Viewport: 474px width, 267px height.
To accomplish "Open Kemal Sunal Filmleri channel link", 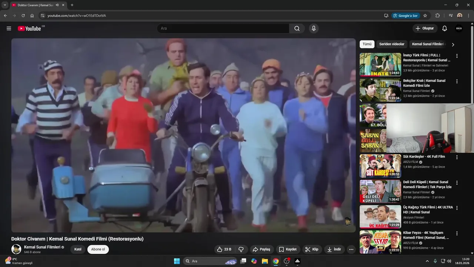I will (x=42, y=247).
